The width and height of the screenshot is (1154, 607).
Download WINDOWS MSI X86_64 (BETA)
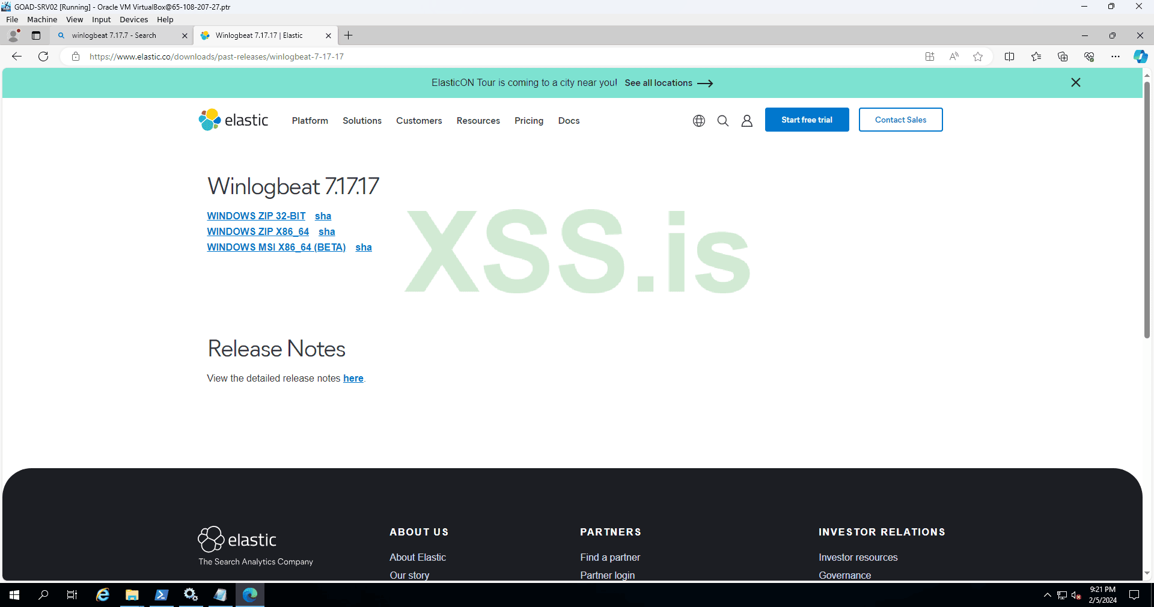pos(276,247)
